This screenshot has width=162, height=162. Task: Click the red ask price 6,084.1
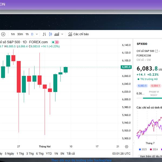pos(156,86)
